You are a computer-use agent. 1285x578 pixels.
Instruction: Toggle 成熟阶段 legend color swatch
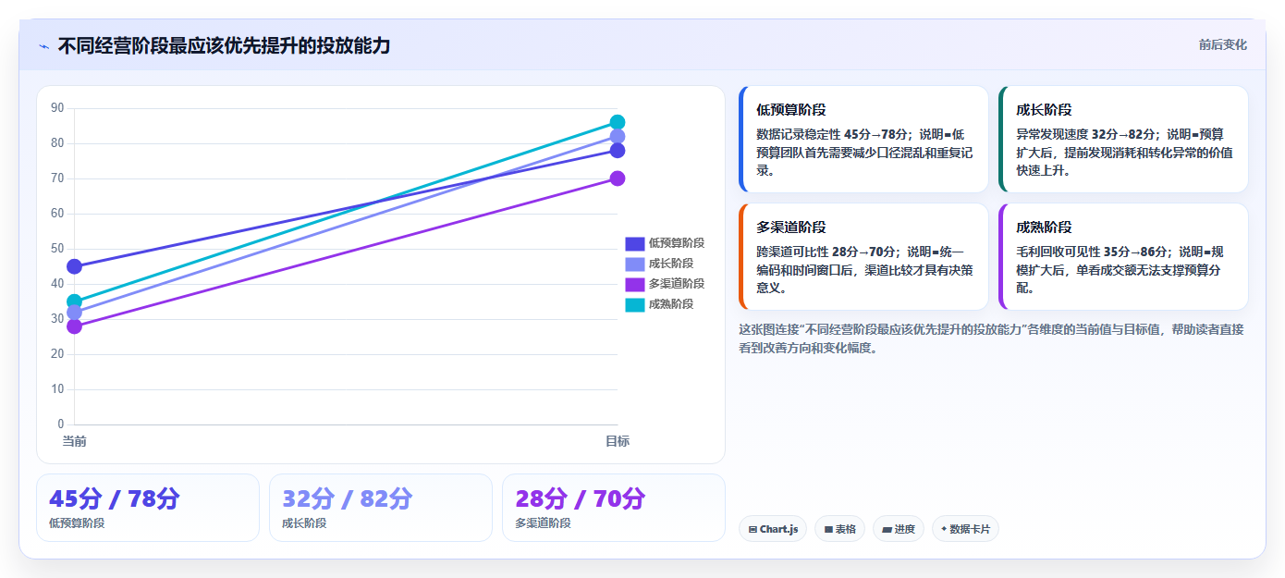click(x=635, y=304)
